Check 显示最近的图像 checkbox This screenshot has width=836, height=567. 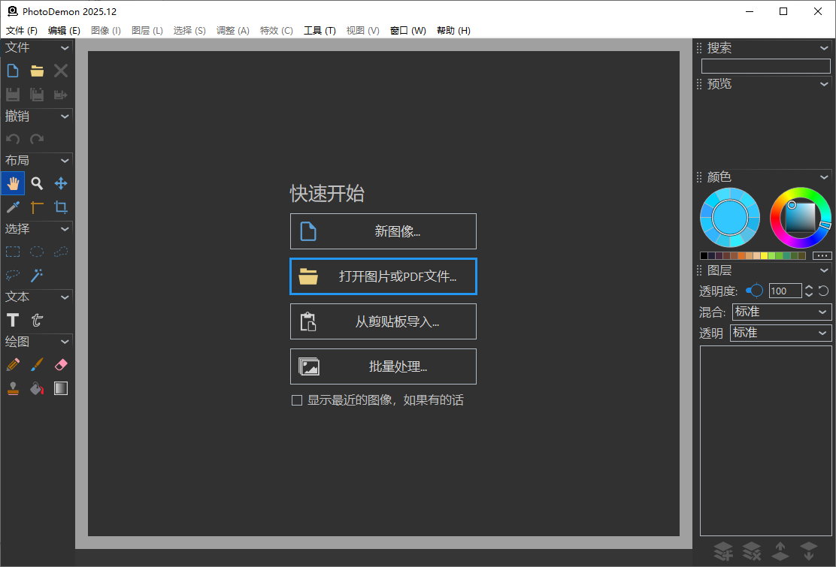297,400
